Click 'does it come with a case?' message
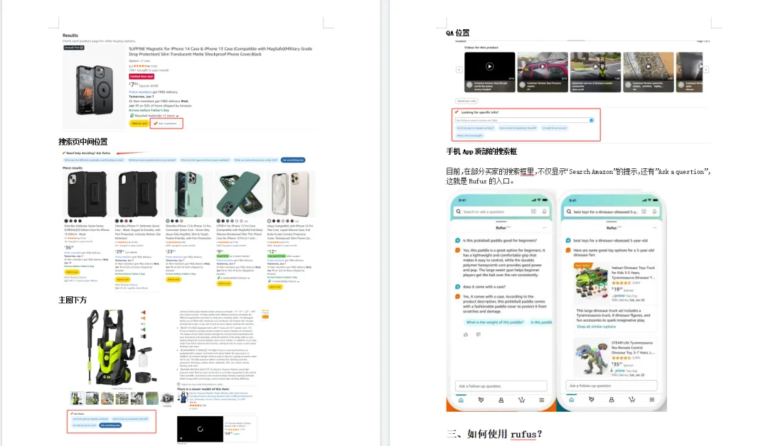Image resolution: width=768 pixels, height=446 pixels. coord(484,287)
